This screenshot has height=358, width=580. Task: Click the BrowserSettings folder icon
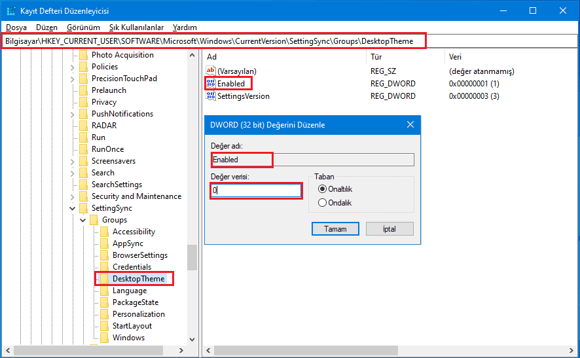click(x=105, y=255)
